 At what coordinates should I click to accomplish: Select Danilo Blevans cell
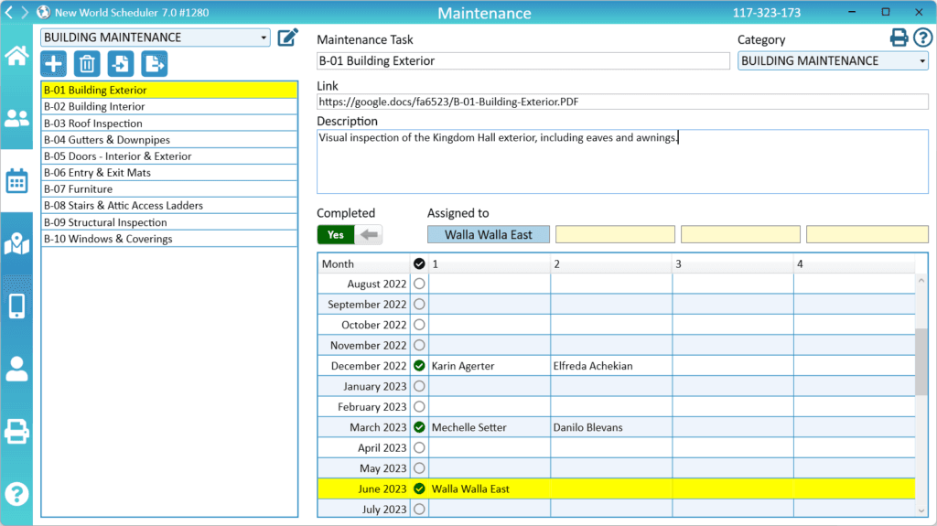[610, 427]
